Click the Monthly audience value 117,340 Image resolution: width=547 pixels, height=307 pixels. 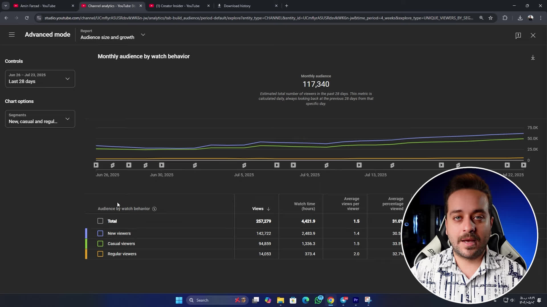tap(316, 84)
